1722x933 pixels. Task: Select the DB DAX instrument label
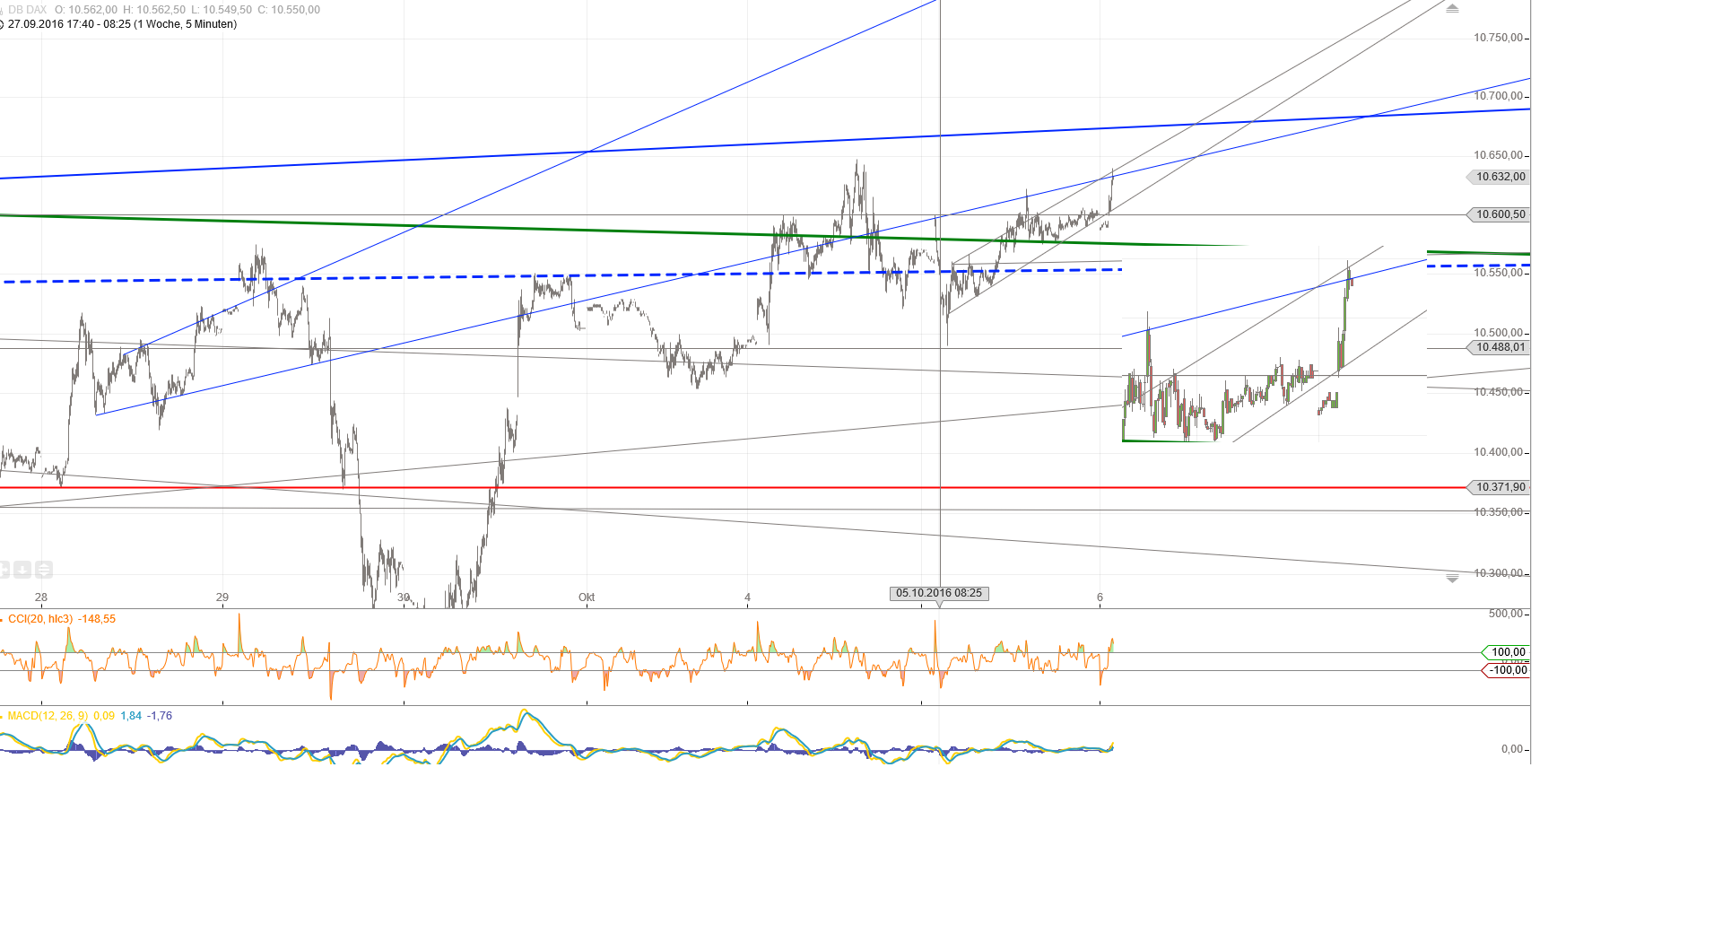(27, 10)
